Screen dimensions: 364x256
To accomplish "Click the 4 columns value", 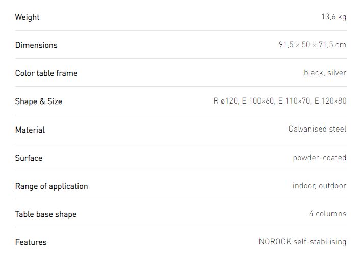I will [x=328, y=214].
